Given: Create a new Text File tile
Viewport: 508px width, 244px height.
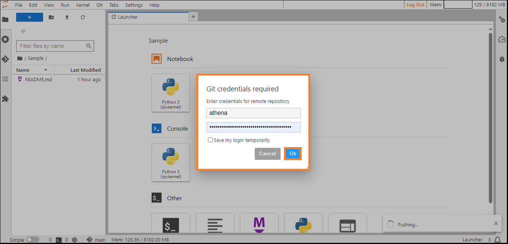Looking at the screenshot, I should coord(215,223).
